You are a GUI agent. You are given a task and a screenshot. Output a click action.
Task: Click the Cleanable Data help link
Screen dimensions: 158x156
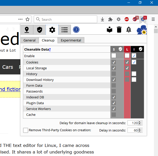50,49
